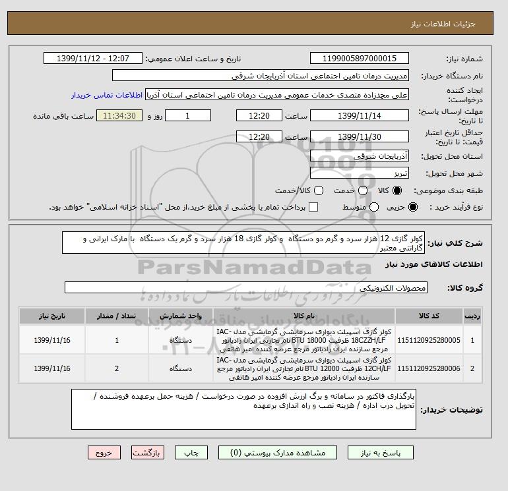
Task: Click مشاهده مدارک پیوستی button
Action: coord(278,453)
